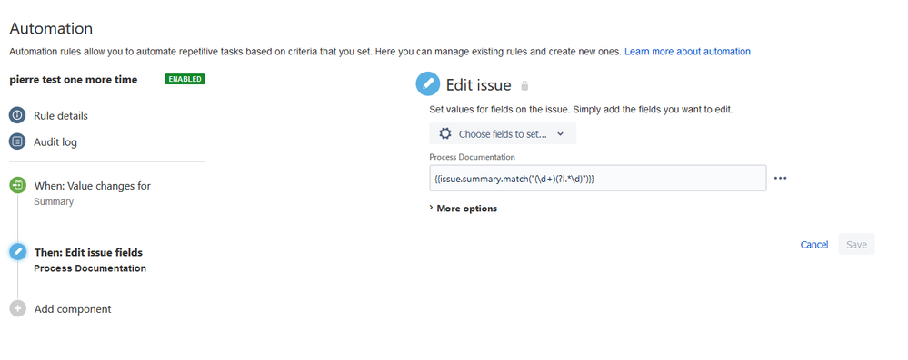Select the green trigger icon for Value changes

pos(17,186)
